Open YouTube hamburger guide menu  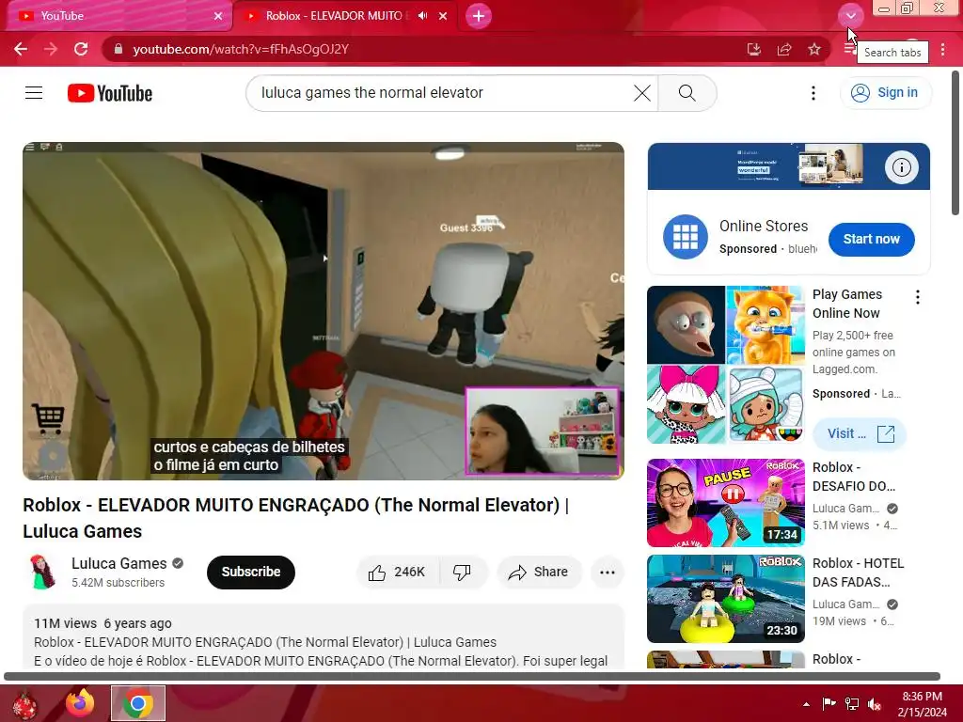(x=34, y=93)
